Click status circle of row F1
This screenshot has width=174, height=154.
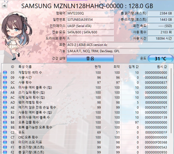[x=5, y=147]
